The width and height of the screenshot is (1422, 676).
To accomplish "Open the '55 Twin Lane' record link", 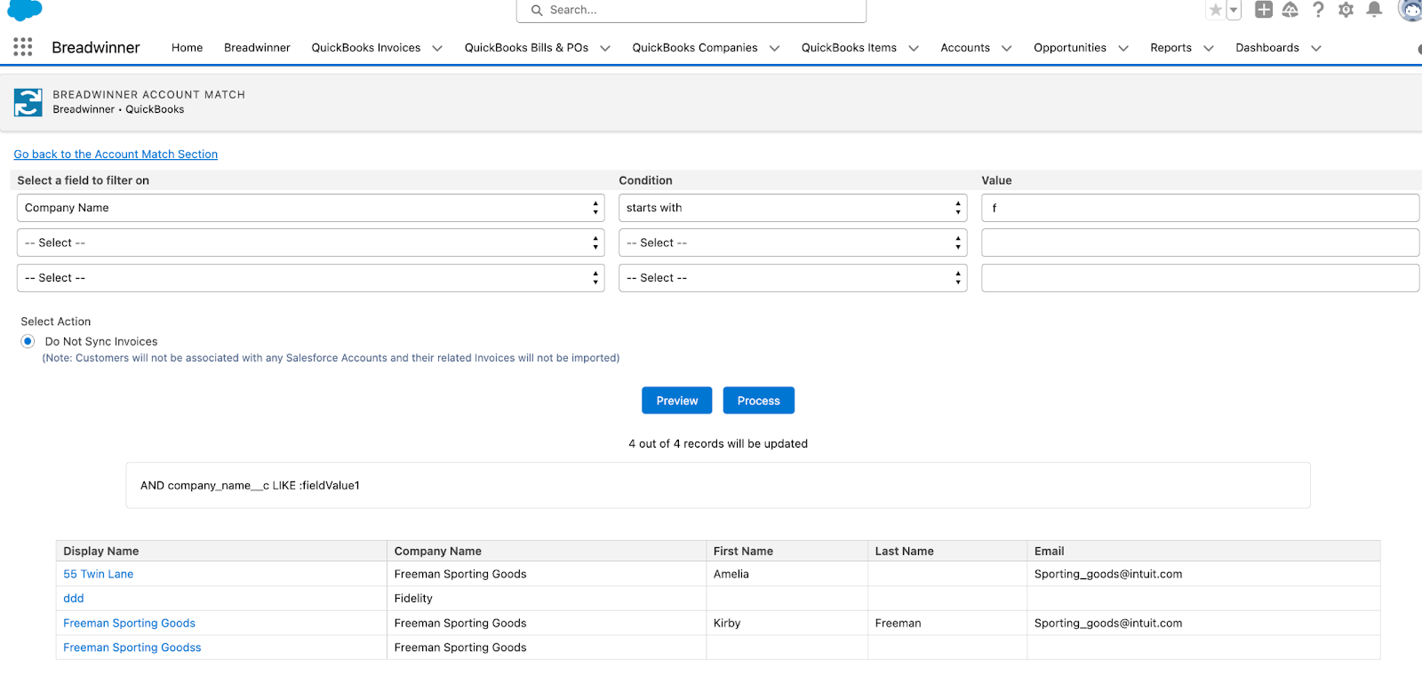I will coord(99,575).
